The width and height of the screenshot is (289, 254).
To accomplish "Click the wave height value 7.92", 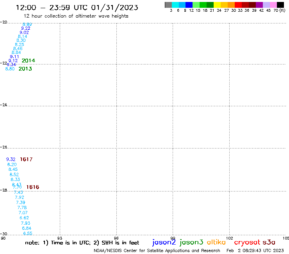I will click(x=20, y=197).
